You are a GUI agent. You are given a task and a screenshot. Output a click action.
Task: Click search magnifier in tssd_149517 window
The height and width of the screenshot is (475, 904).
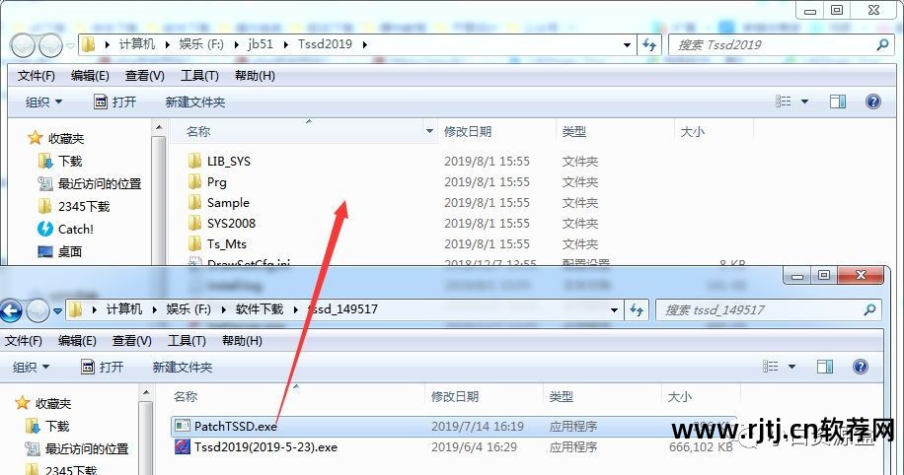(x=869, y=309)
